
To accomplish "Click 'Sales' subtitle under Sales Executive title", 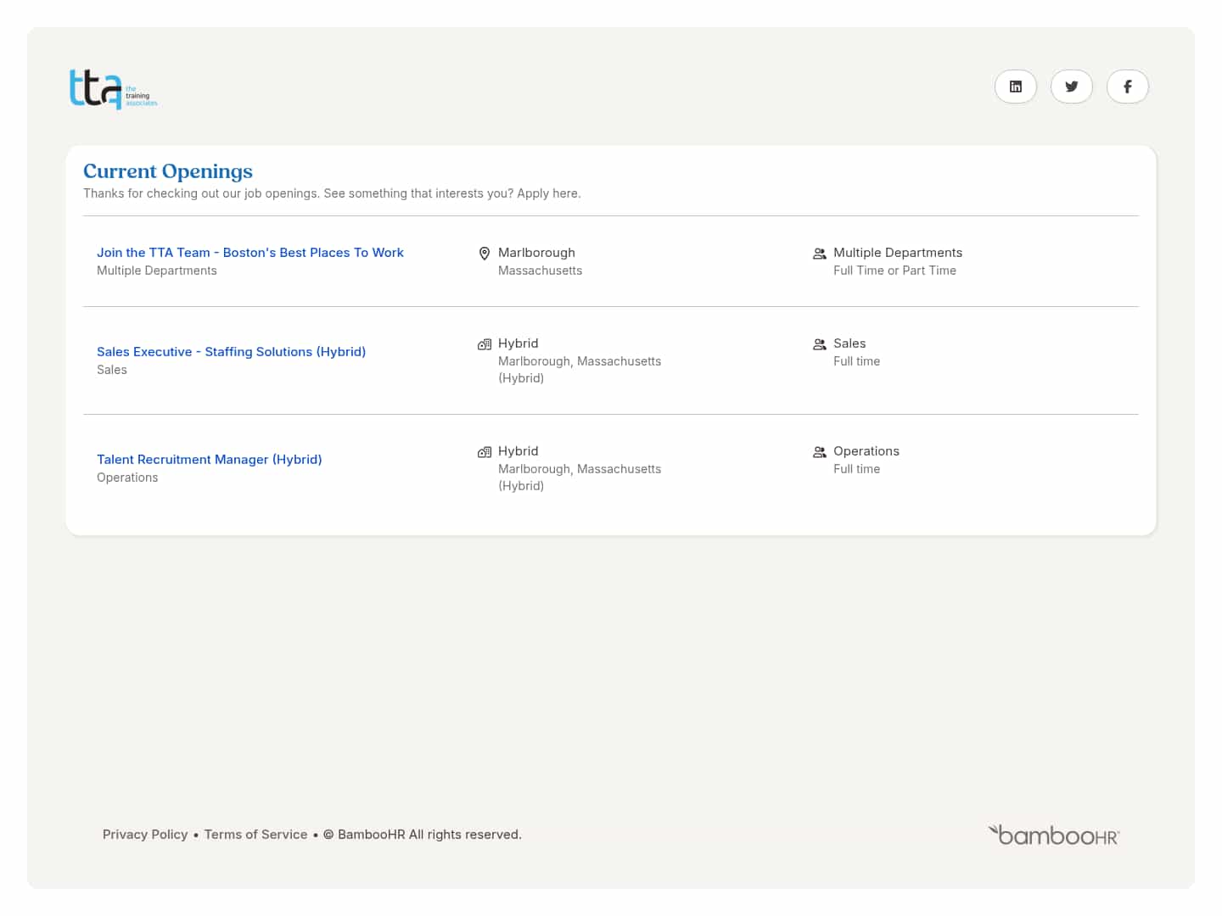I will [x=112, y=370].
